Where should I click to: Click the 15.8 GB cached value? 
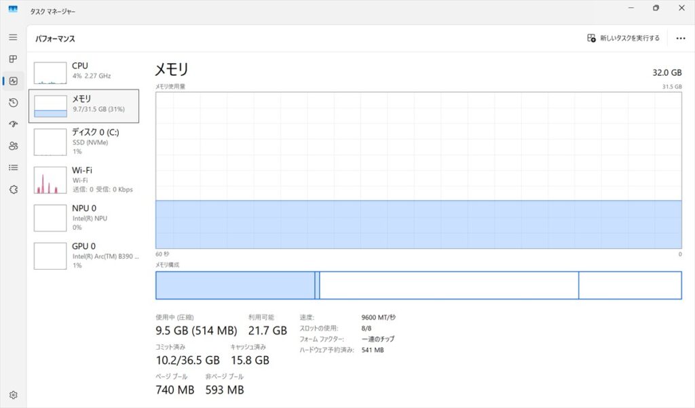pos(250,360)
